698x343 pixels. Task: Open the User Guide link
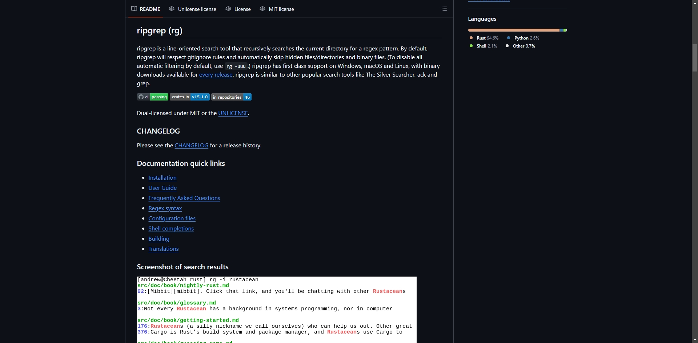[163, 188]
